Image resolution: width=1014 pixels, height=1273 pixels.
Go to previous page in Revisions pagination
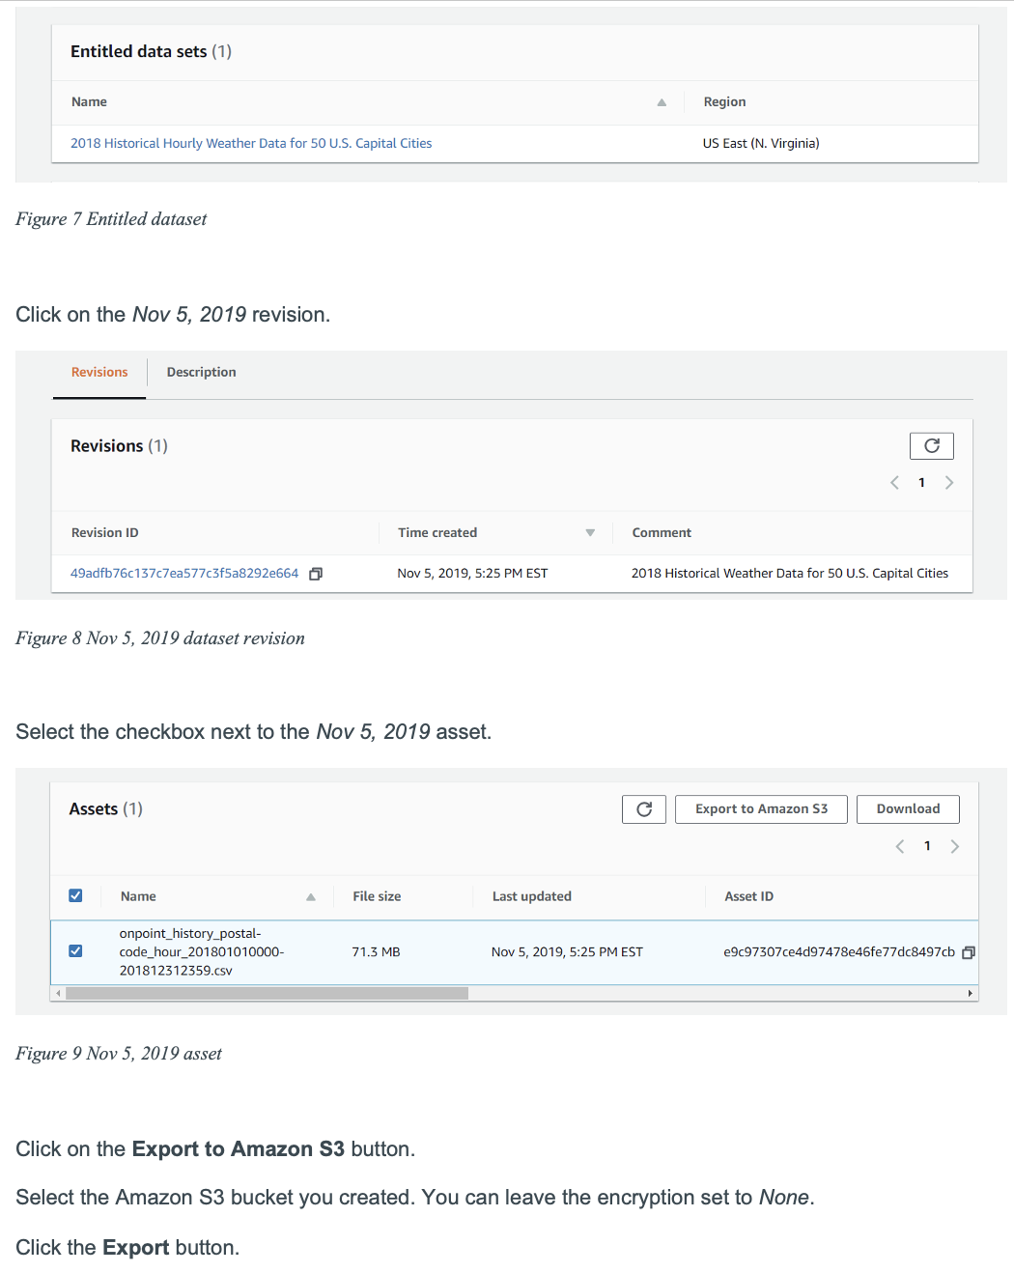point(894,483)
